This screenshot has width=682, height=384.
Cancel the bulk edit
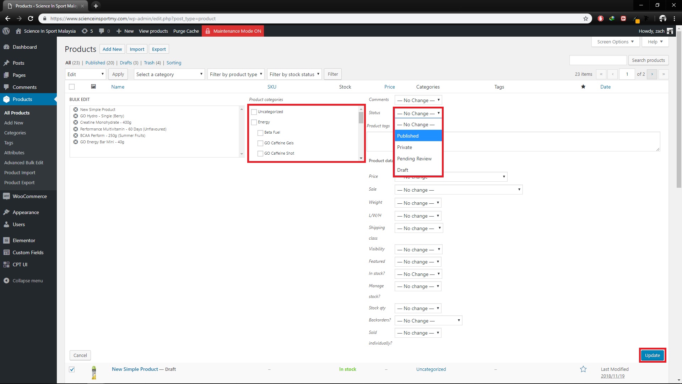pos(80,355)
